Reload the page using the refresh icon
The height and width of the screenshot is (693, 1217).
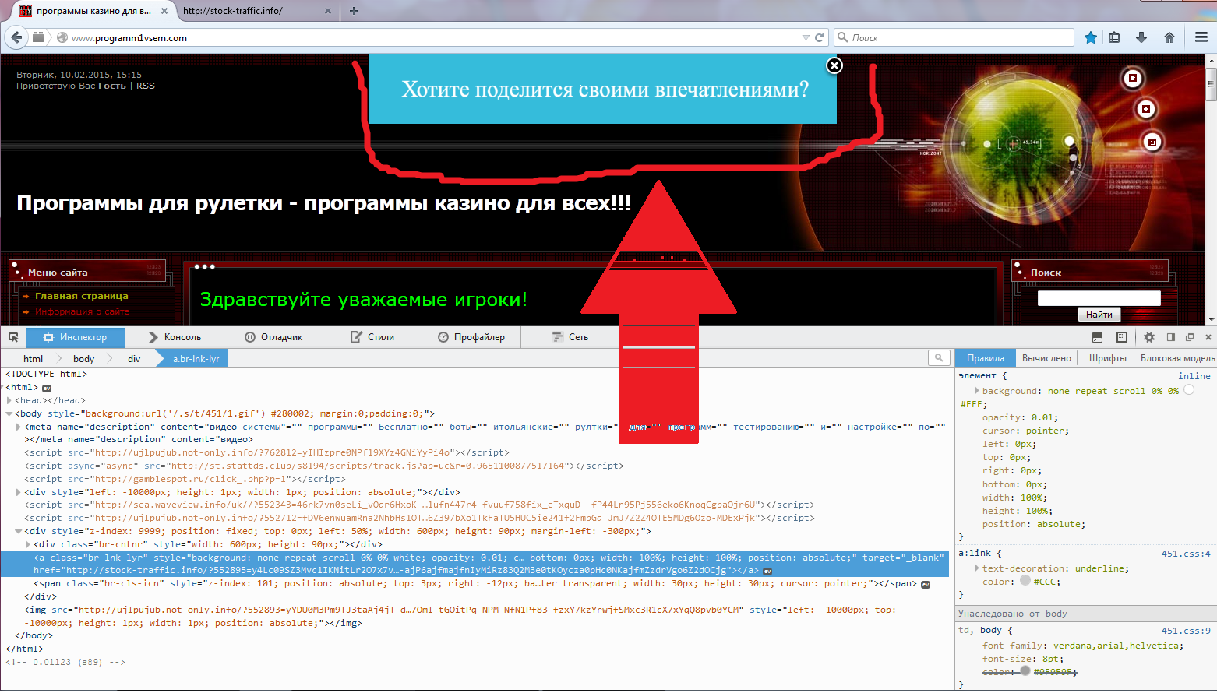[x=819, y=37]
